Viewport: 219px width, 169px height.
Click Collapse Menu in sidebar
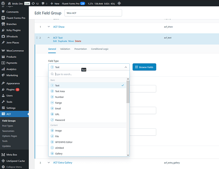click(14, 167)
